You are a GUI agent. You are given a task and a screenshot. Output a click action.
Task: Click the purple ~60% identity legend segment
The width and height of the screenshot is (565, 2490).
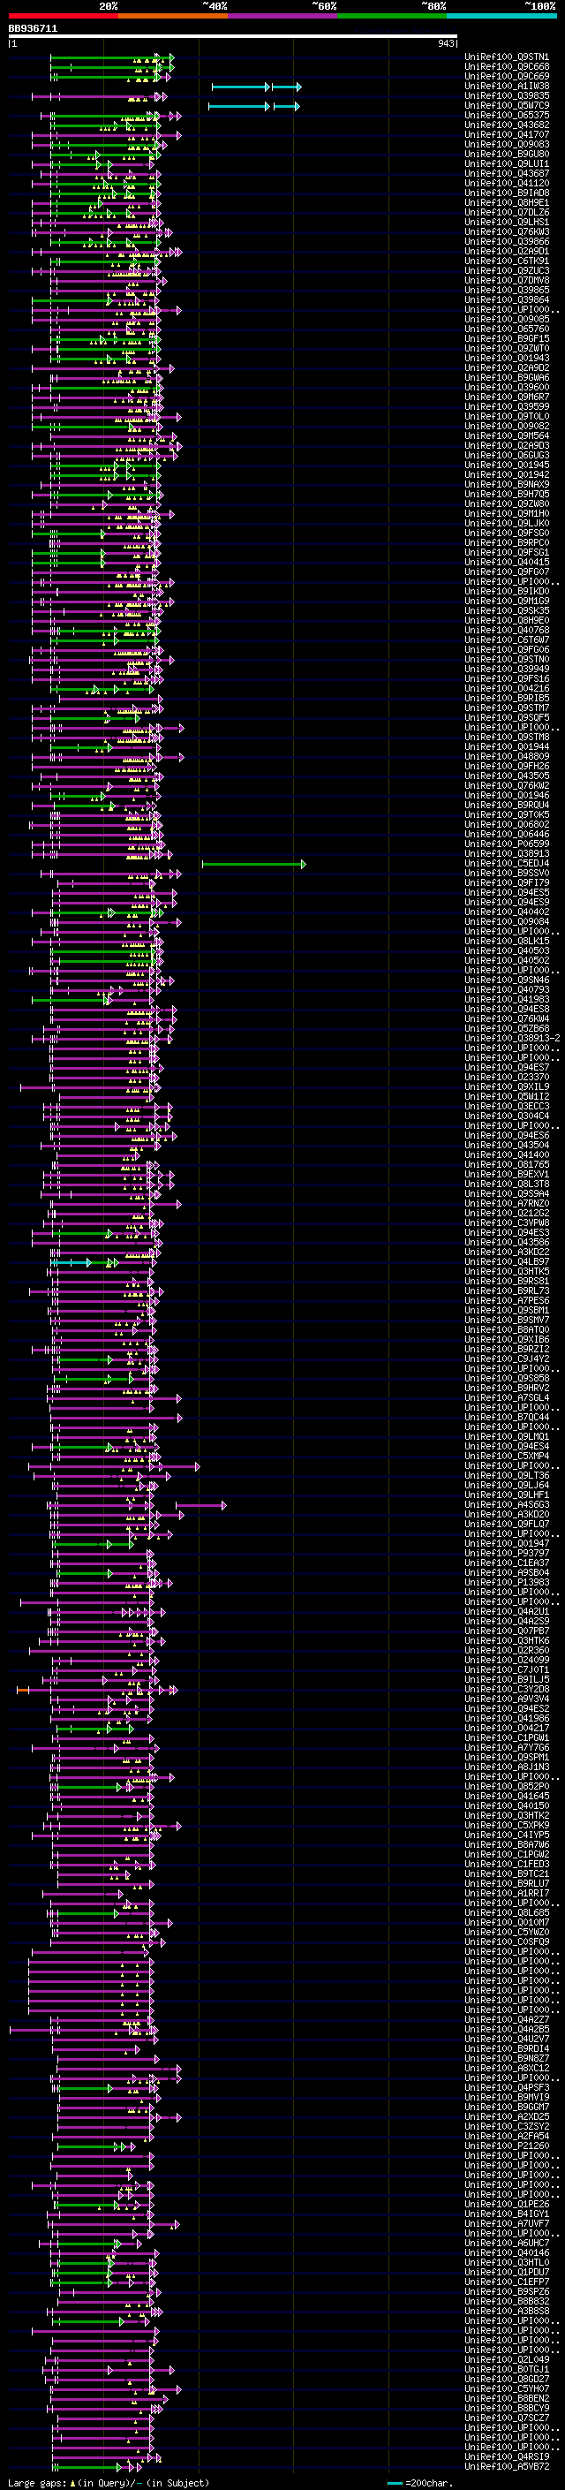tap(283, 16)
